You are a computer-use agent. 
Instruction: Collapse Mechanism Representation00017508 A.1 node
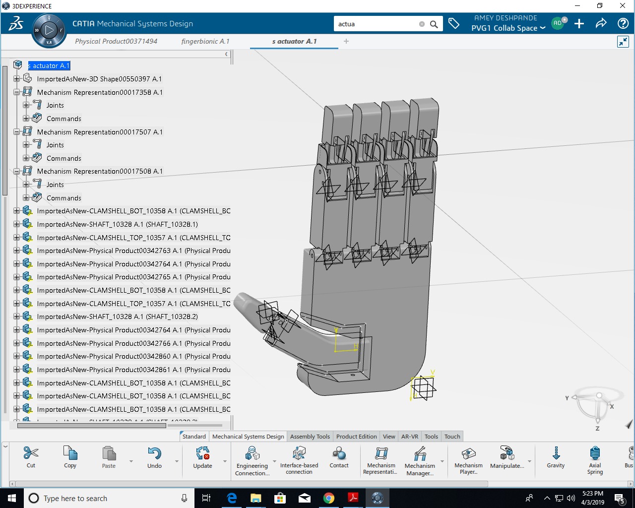tap(16, 171)
